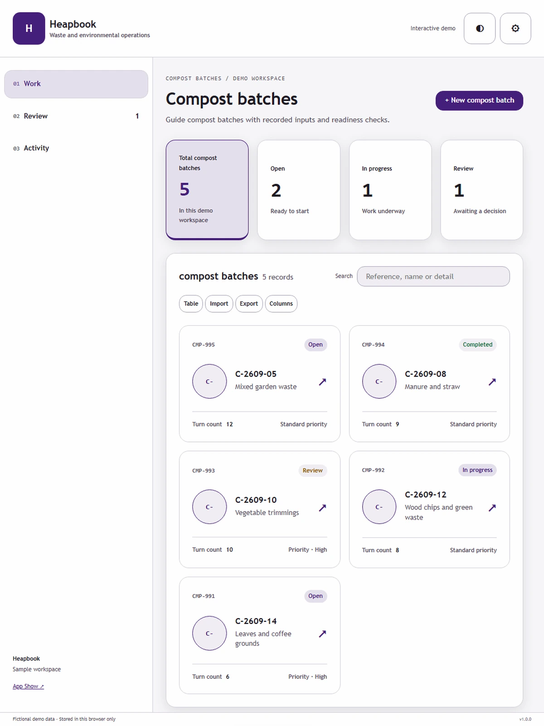
Task: Open the C-2609-10 batch arrow icon
Action: (x=322, y=507)
